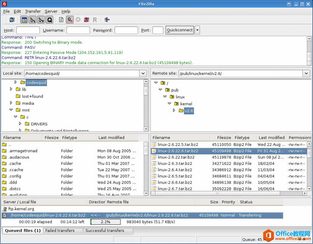The width and height of the screenshot is (313, 244).
Task: Sort remote list by Permissions column
Action: coord(299,137)
